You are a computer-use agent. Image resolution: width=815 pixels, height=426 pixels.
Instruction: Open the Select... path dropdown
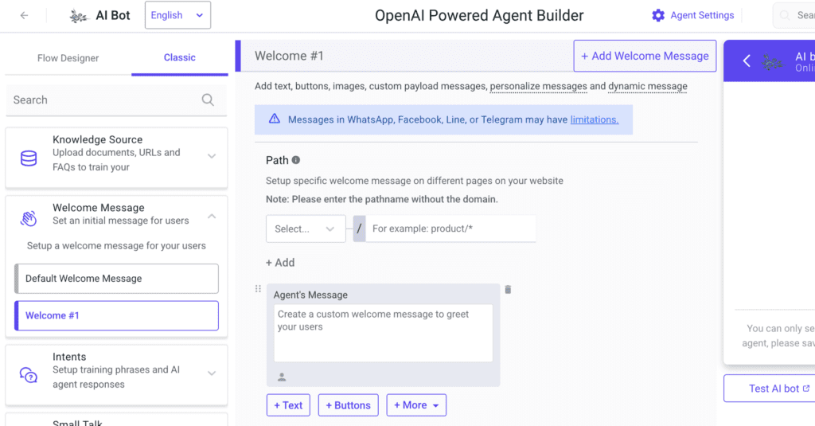click(306, 229)
